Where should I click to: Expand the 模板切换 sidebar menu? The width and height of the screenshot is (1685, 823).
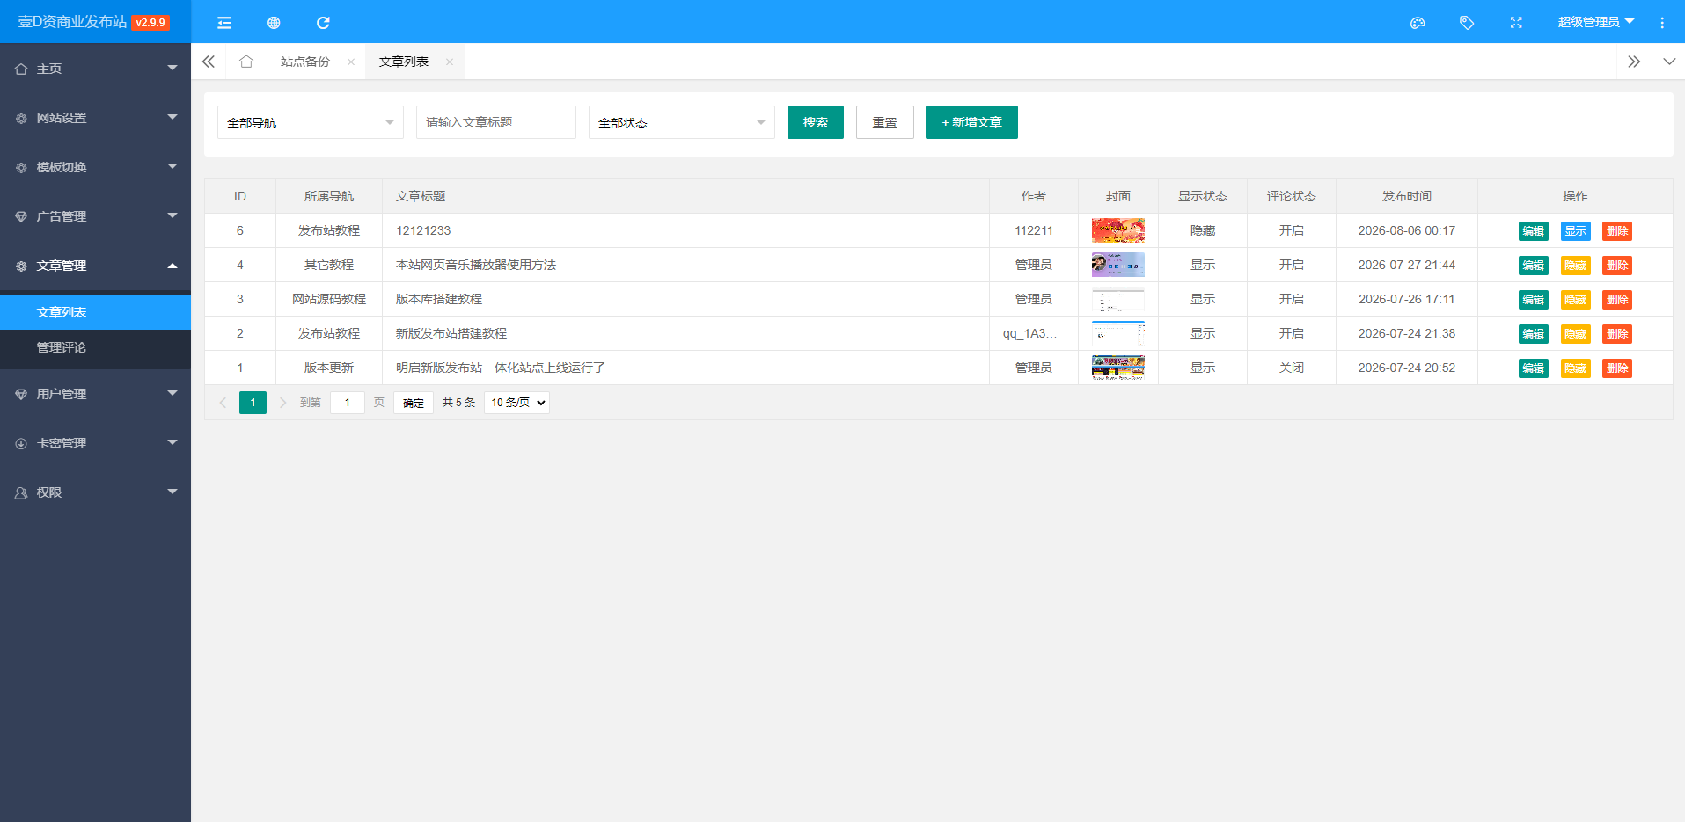[95, 167]
